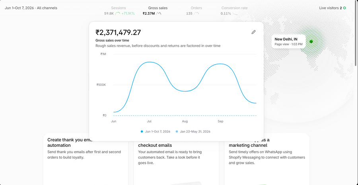Click the Sessions sparkline trend icon
The image size is (358, 185).
[118, 14]
